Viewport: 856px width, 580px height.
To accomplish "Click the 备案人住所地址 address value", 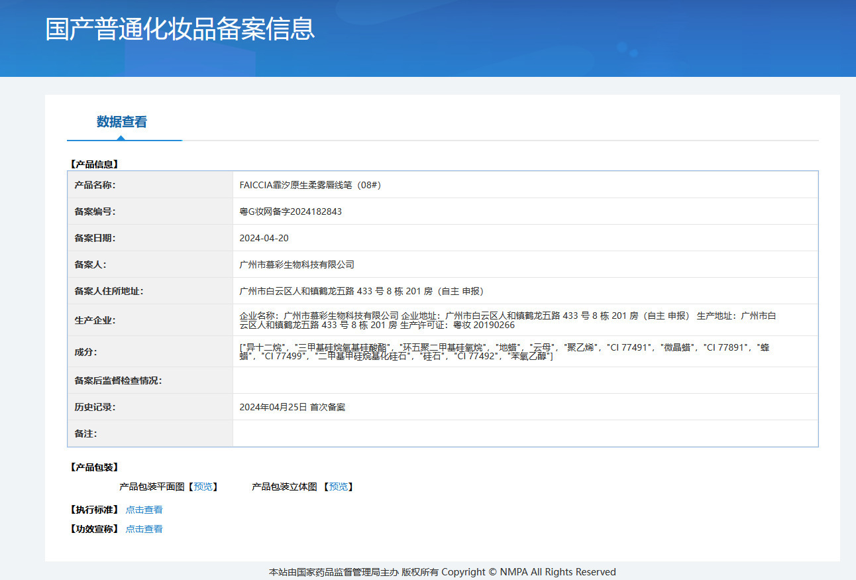I will coord(362,291).
